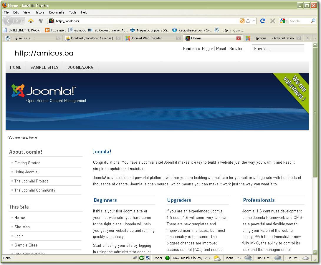
Task: Click the Stop loading X icon
Action: tap(272, 21)
